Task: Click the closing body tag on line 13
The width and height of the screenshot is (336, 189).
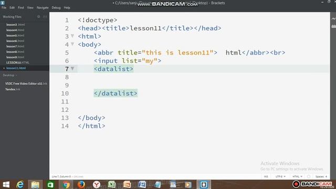Action: coord(91,118)
